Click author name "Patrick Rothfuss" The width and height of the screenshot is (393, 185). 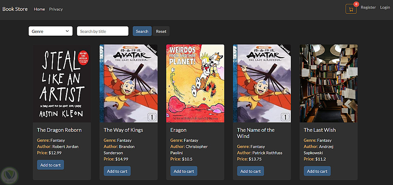pos(267,153)
